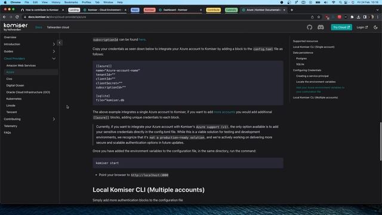This screenshot has height=215, width=382.
Task: Click the Wi-Fi status icon
Action: tap(333, 2)
